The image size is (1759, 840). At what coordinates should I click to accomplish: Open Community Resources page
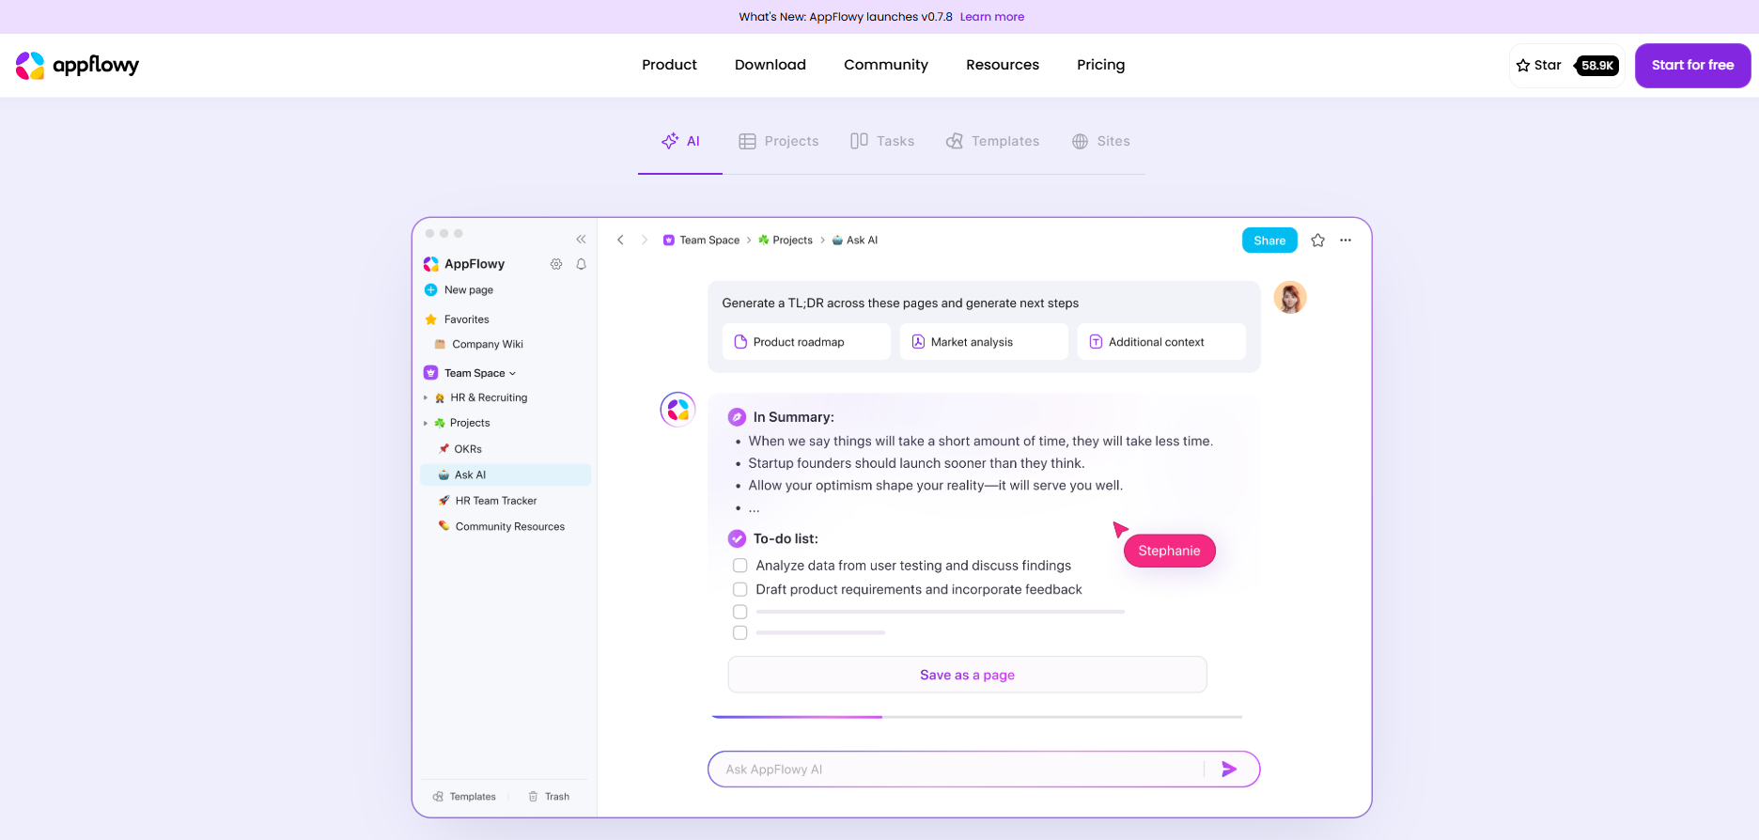(x=510, y=527)
